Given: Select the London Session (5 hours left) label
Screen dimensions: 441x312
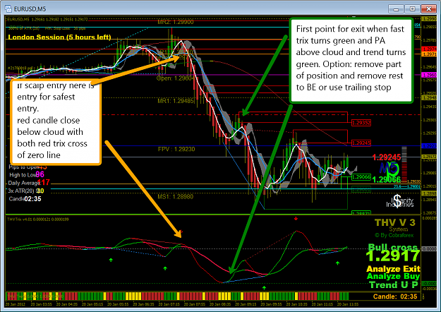Looking at the screenshot, I should pos(59,37).
